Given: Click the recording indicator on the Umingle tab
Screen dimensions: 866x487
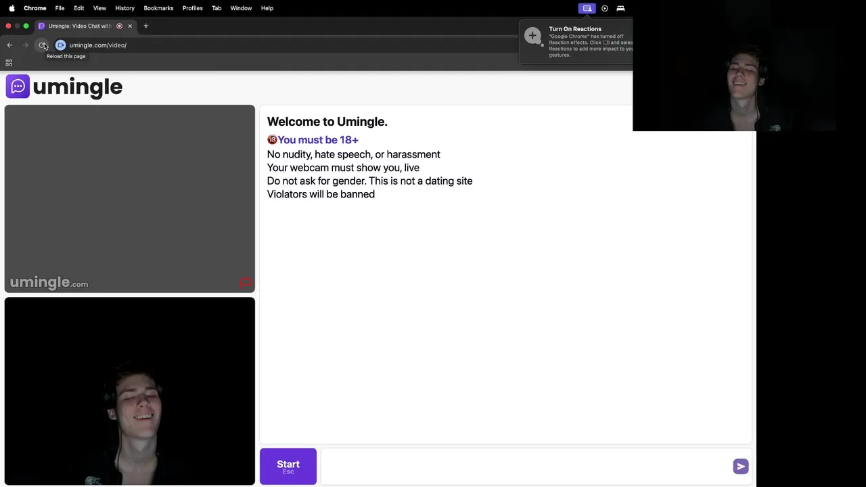Looking at the screenshot, I should pos(119,26).
